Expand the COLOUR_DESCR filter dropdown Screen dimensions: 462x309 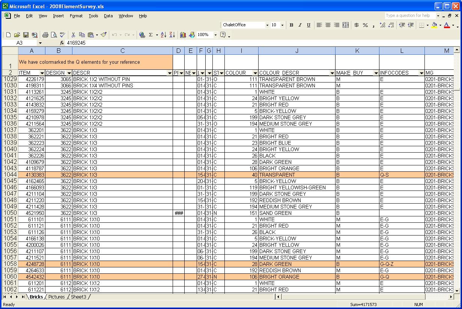tap(332, 73)
